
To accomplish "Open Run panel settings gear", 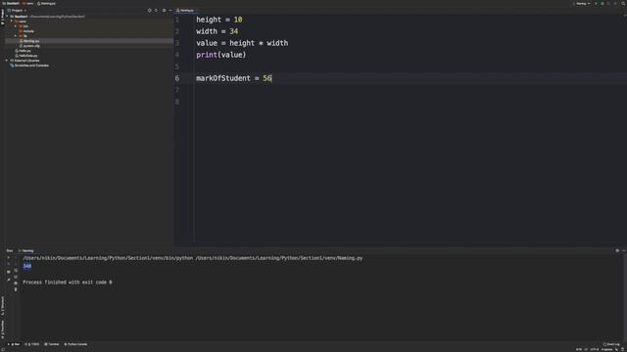I will 617,251.
